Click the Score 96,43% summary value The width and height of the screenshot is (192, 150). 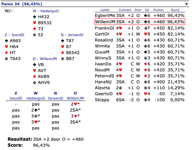click(x=41, y=145)
